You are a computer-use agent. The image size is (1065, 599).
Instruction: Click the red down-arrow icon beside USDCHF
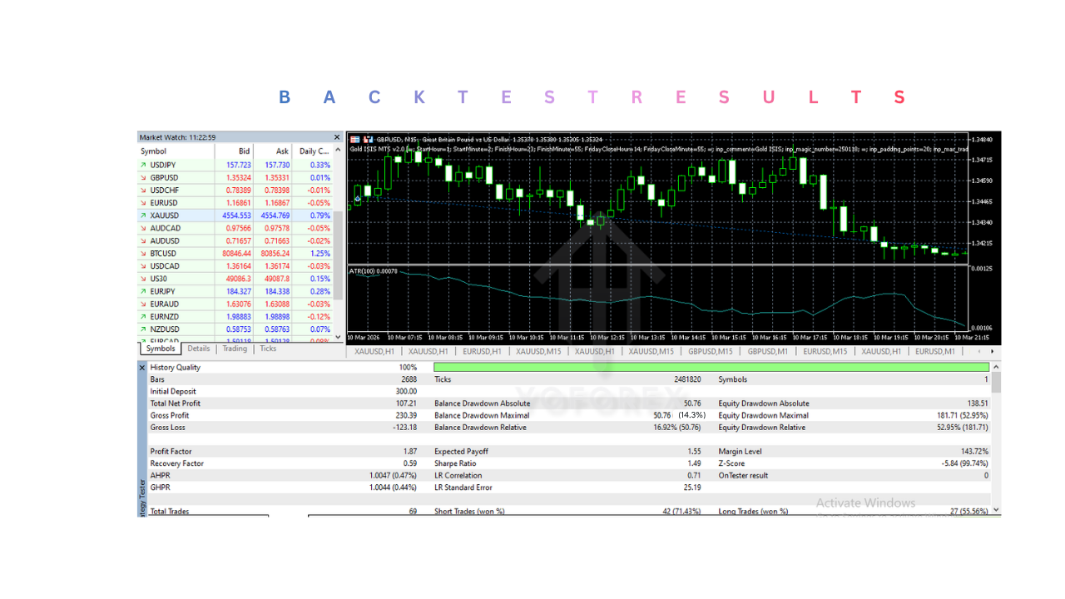(143, 191)
